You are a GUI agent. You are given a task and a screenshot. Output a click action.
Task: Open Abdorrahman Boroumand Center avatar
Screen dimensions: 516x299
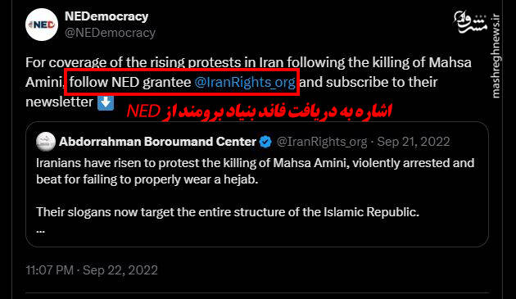point(46,142)
